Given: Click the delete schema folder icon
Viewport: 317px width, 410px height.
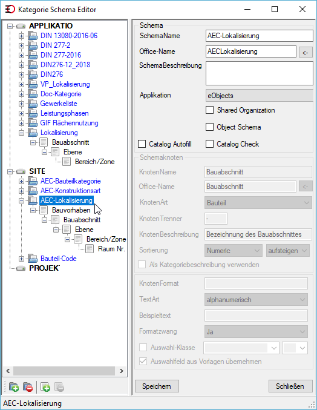Looking at the screenshot, I should click(x=28, y=387).
